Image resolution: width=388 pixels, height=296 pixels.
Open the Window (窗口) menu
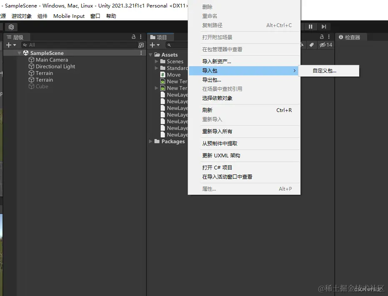(x=95, y=16)
